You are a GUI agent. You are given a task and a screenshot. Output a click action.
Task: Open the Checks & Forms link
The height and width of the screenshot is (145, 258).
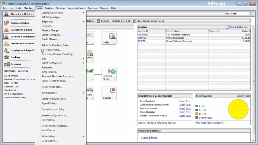point(149,138)
